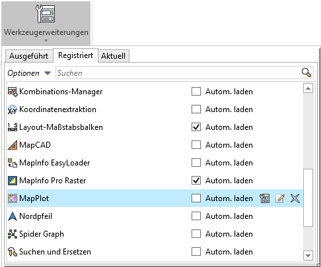This screenshot has height=267, width=321.
Task: Switch to the Aktuell tab
Action: 114,56
